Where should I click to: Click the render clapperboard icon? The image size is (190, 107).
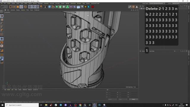tap(45, 7)
